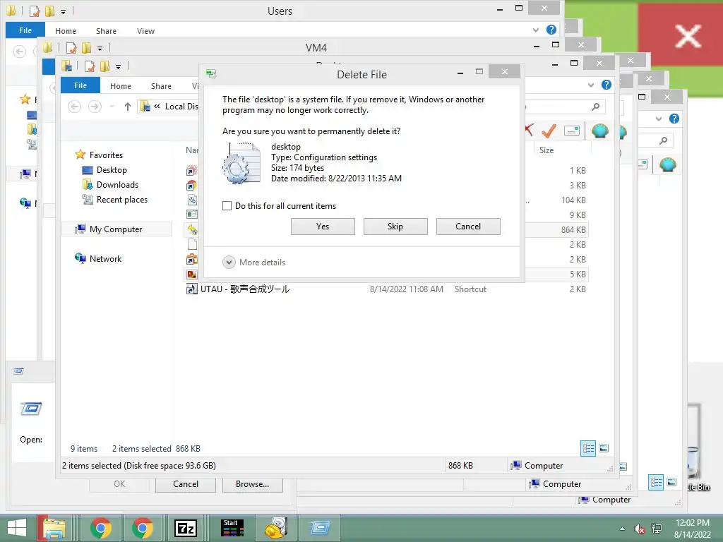Click Skip in Delete File dialog
This screenshot has width=723, height=542.
tap(395, 227)
